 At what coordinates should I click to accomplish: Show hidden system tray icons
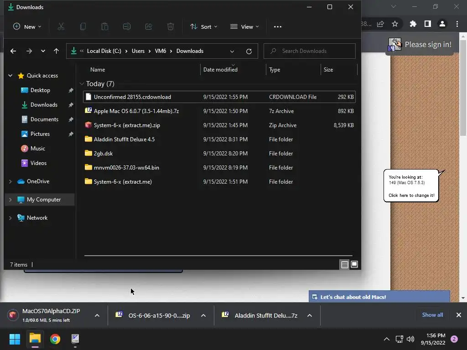click(x=387, y=339)
